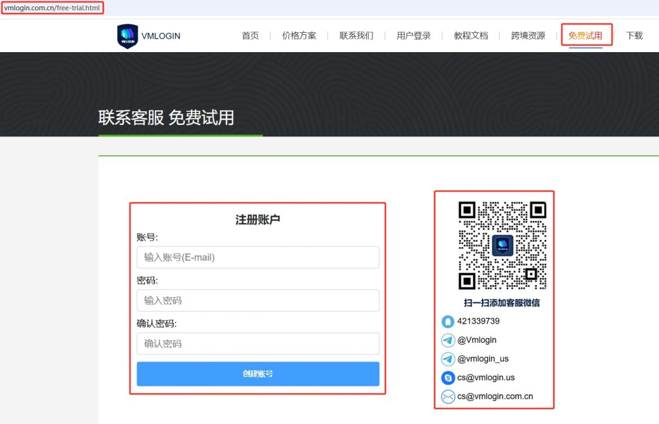Click the Telegram icon beside @vmlogin_us
Screen dimensions: 659x424
tap(448, 359)
